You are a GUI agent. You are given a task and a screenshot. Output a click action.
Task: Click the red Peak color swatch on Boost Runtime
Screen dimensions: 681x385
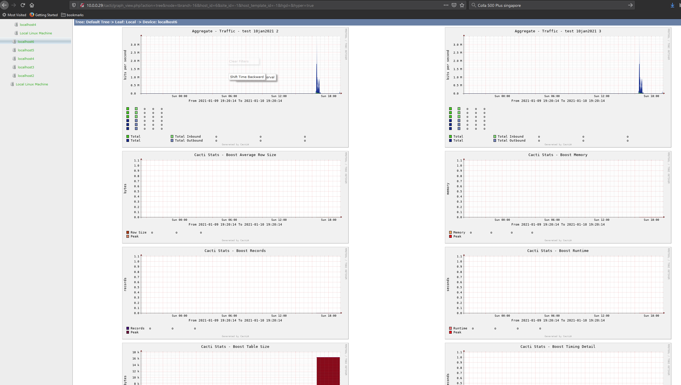click(450, 332)
